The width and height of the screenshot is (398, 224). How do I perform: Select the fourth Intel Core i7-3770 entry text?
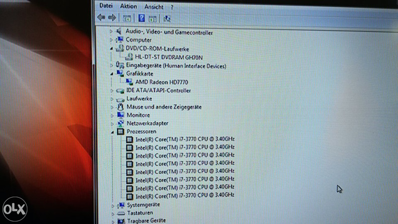185,163
